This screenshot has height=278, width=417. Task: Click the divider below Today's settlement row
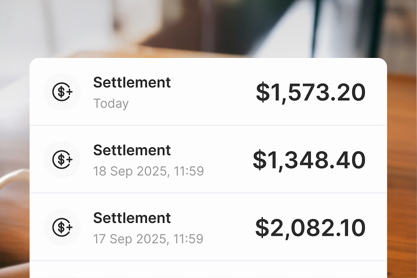[x=209, y=125]
